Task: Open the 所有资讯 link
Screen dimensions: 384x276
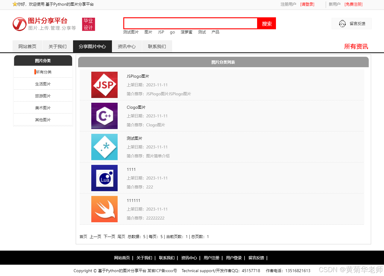Action: tap(356, 47)
